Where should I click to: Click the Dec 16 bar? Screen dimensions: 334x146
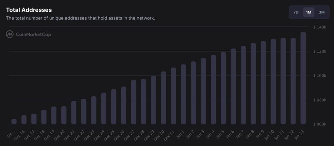(24, 120)
